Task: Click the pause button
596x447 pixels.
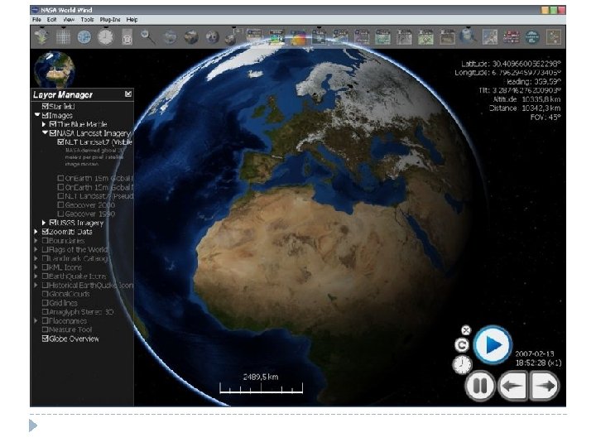Action: (x=479, y=387)
